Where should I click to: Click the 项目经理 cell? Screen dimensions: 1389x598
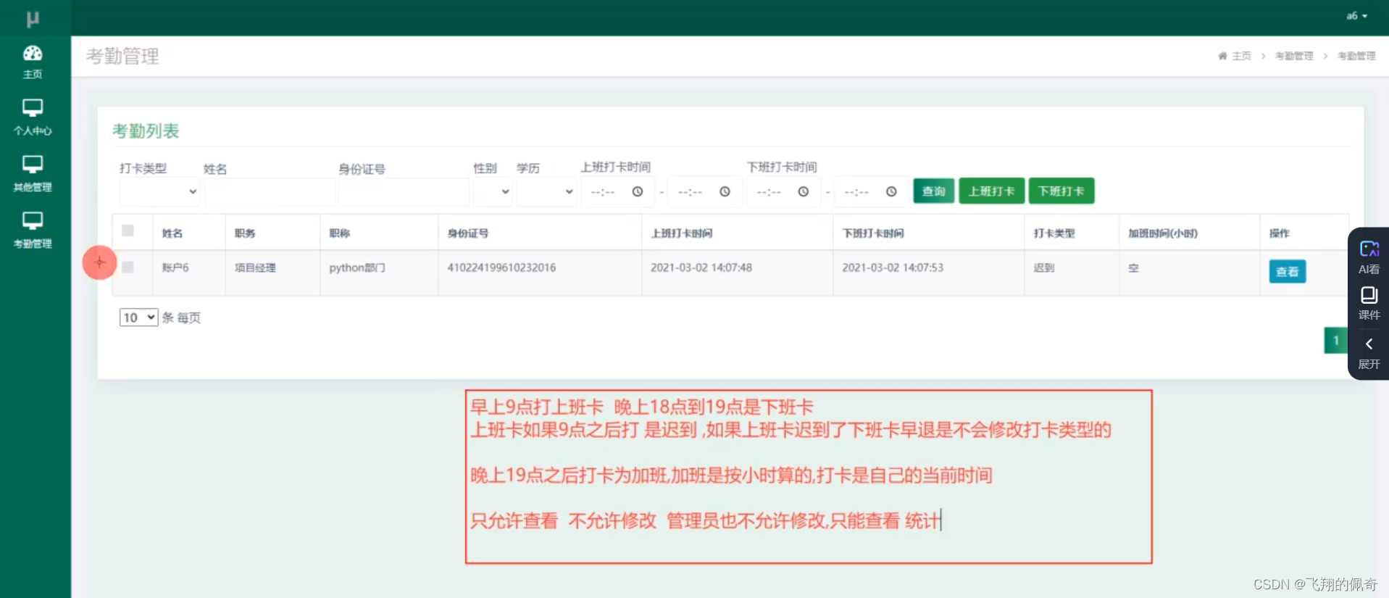point(255,267)
